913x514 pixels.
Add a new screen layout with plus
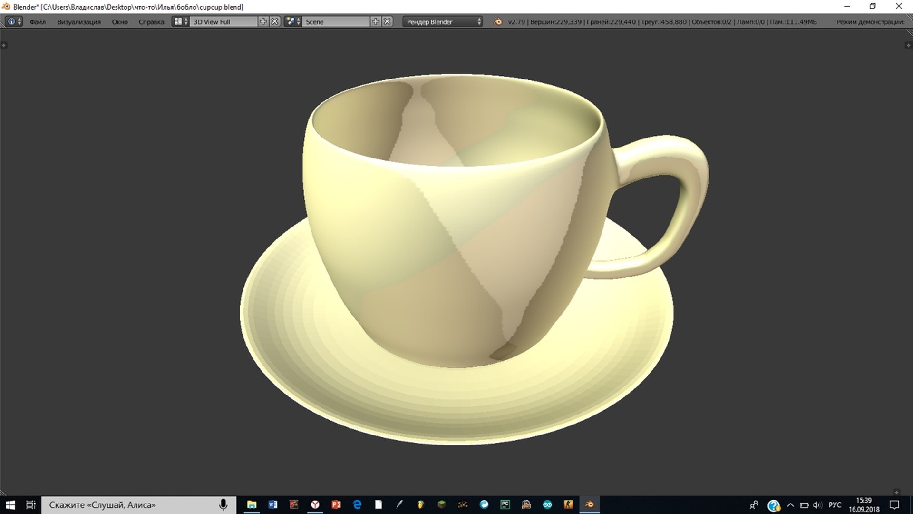263,21
